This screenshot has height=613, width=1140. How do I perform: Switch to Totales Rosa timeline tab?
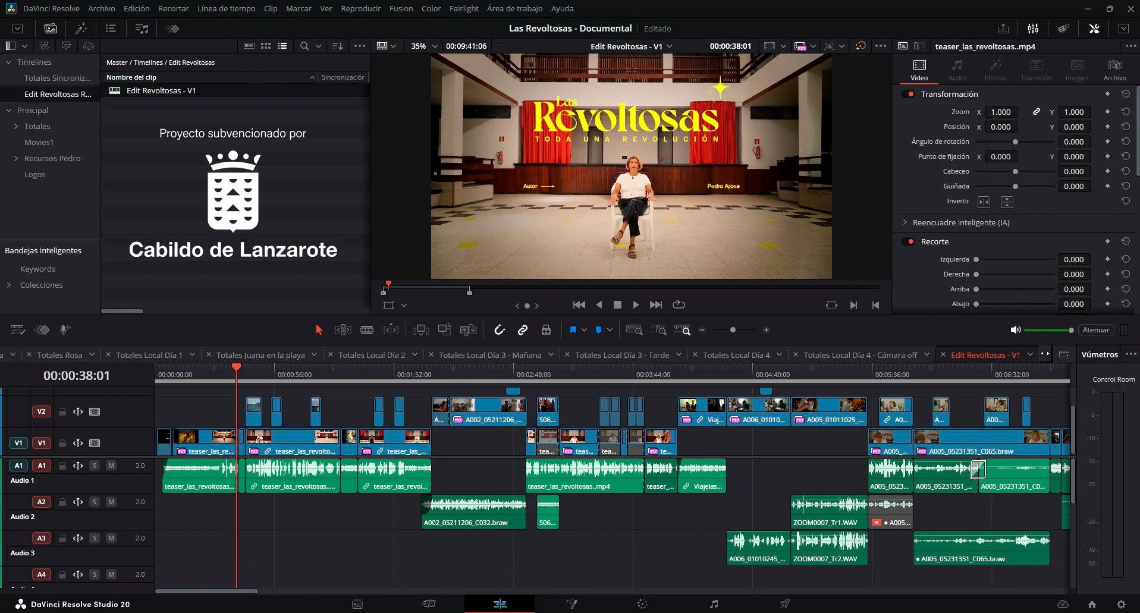pyautogui.click(x=59, y=355)
